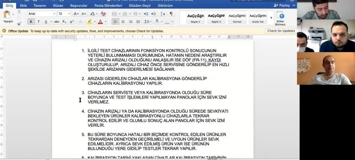
Task: Dismiss the Office Update notification bar
Action: coord(4,31)
